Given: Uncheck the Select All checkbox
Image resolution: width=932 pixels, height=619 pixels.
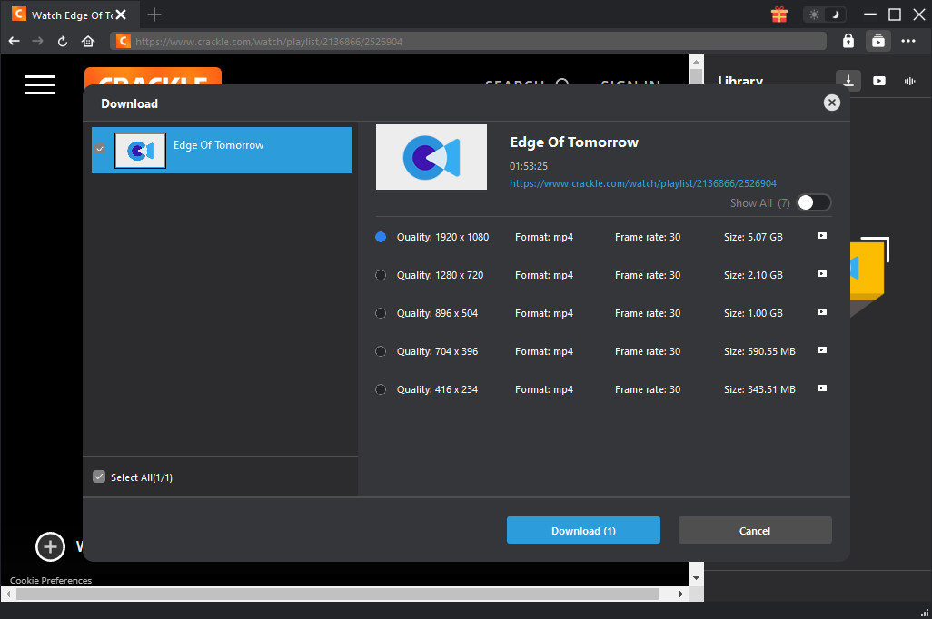Looking at the screenshot, I should pyautogui.click(x=99, y=477).
